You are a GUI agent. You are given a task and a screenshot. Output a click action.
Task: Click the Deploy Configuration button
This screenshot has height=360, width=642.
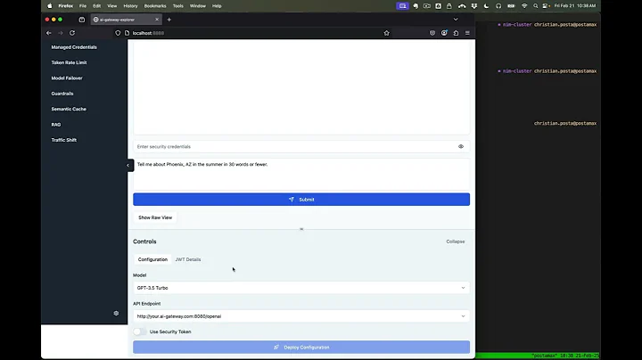(301, 348)
